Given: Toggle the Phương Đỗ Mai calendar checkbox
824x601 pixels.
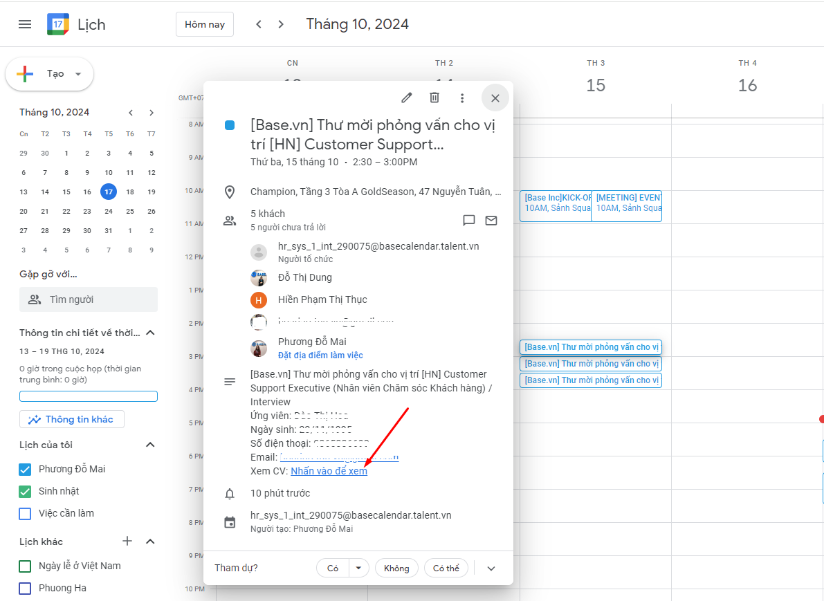Looking at the screenshot, I should coord(25,469).
